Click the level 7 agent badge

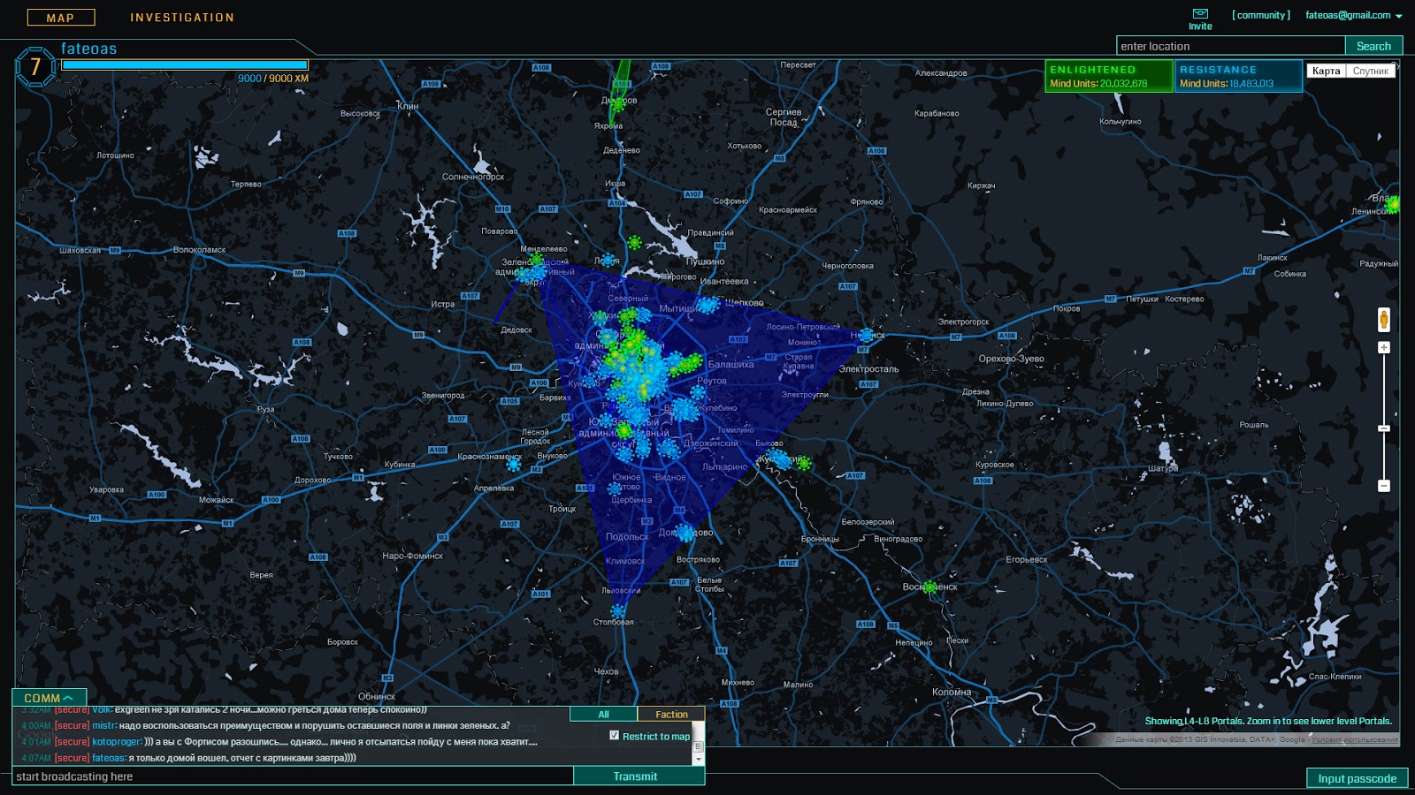coord(35,67)
